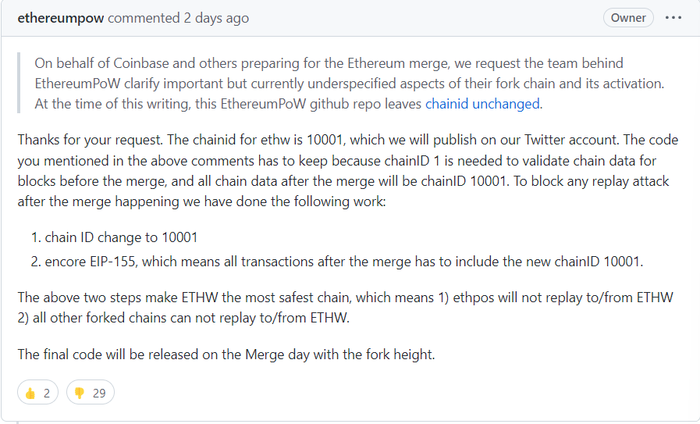Toggle the thumbs down reaction with count 29
This screenshot has width=700, height=424.
point(91,392)
